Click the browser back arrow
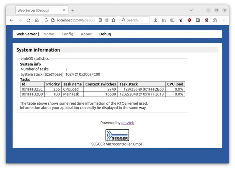The height and width of the screenshot is (170, 235). point(11,20)
